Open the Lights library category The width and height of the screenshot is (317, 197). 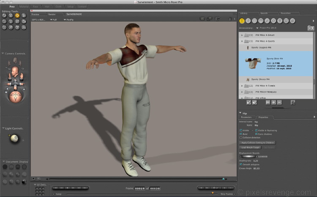click(x=280, y=21)
